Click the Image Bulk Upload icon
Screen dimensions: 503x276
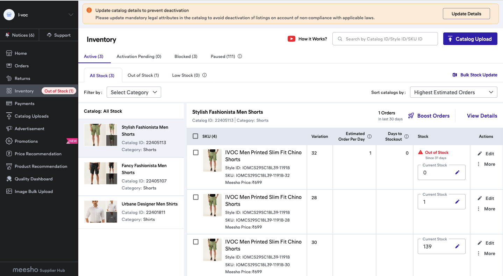[x=9, y=192]
